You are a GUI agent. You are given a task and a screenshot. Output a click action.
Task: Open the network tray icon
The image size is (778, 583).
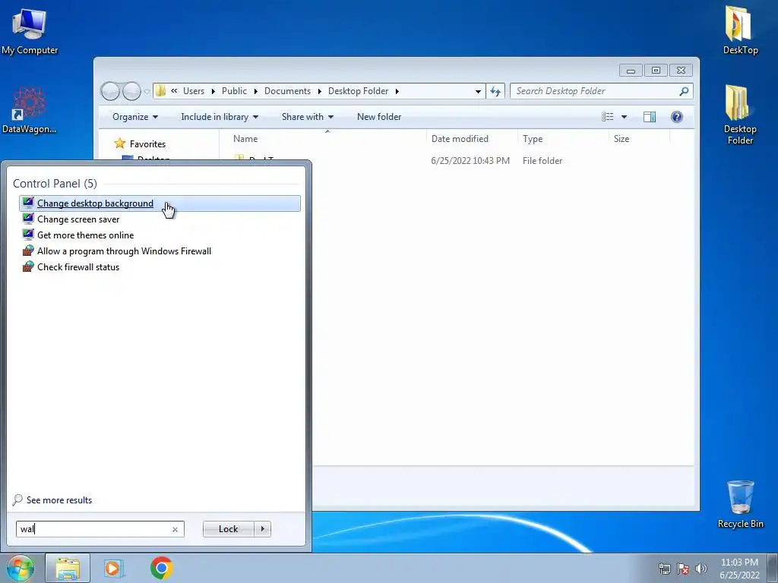tap(664, 569)
